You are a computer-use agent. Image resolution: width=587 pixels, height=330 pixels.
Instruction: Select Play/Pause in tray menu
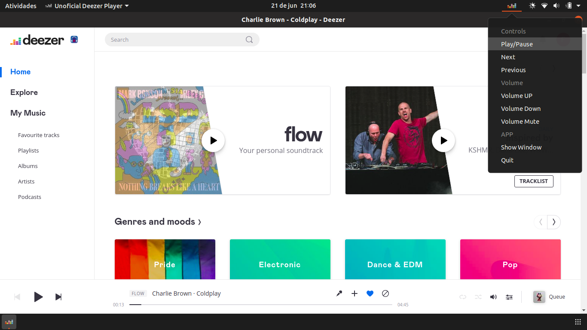point(535,44)
